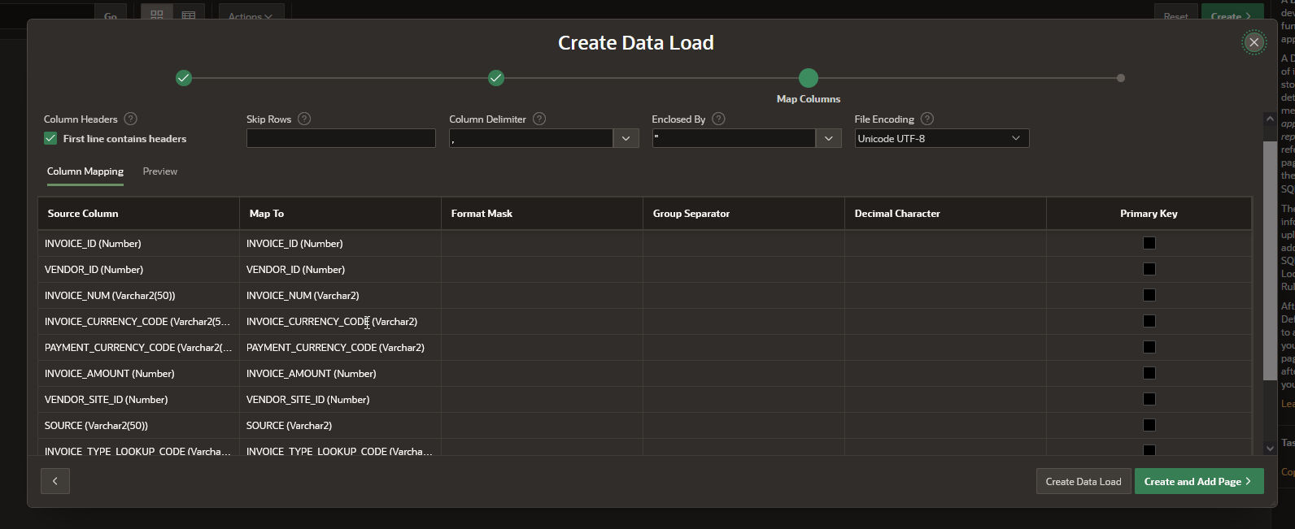Screen dimensions: 1295x529
Task: Click the Column Delimiter text field
Action: 531,138
